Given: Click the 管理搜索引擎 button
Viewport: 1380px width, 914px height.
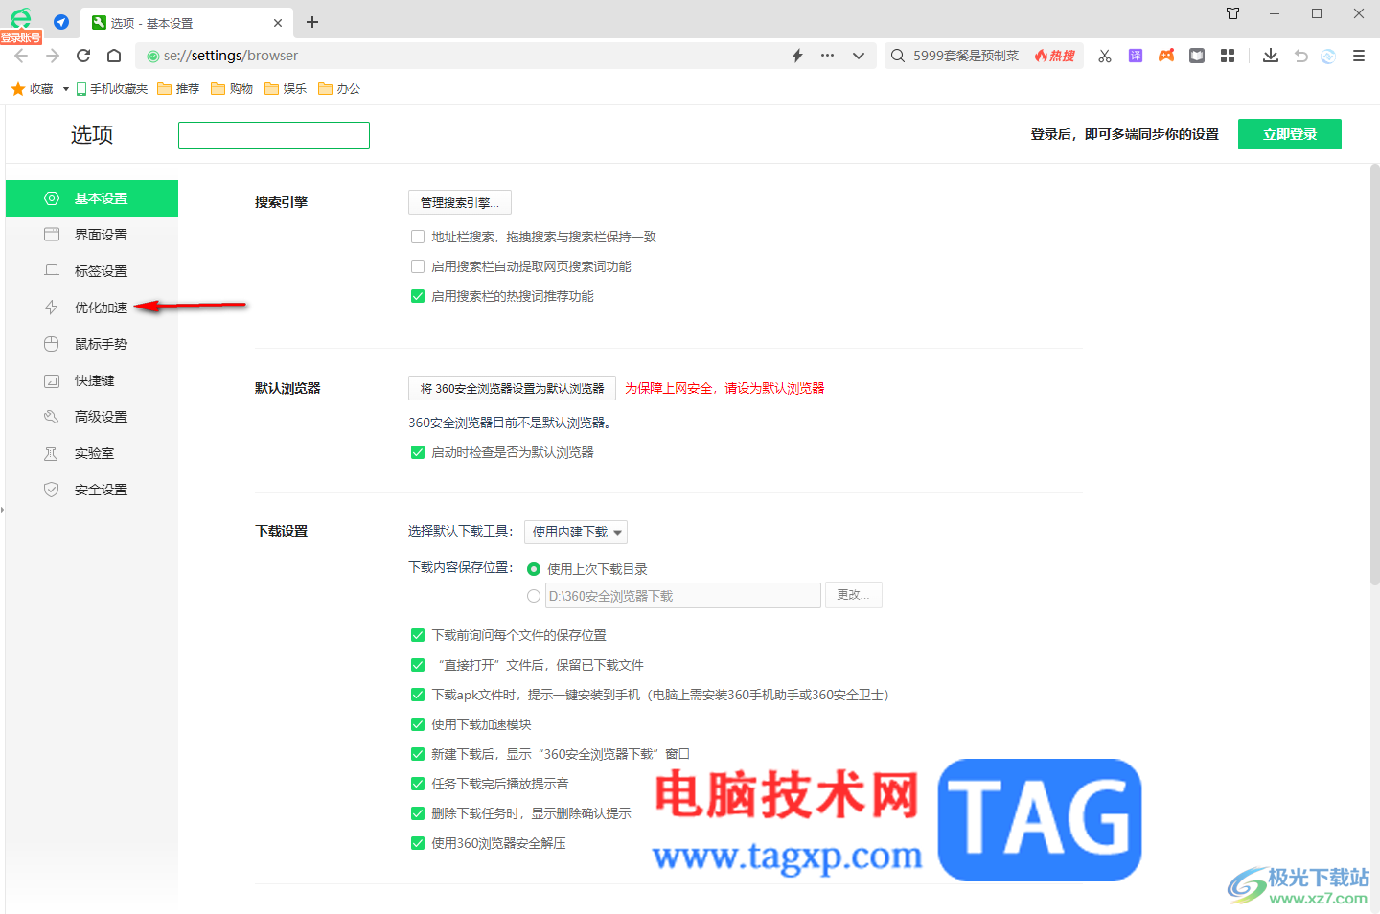Looking at the screenshot, I should (460, 202).
